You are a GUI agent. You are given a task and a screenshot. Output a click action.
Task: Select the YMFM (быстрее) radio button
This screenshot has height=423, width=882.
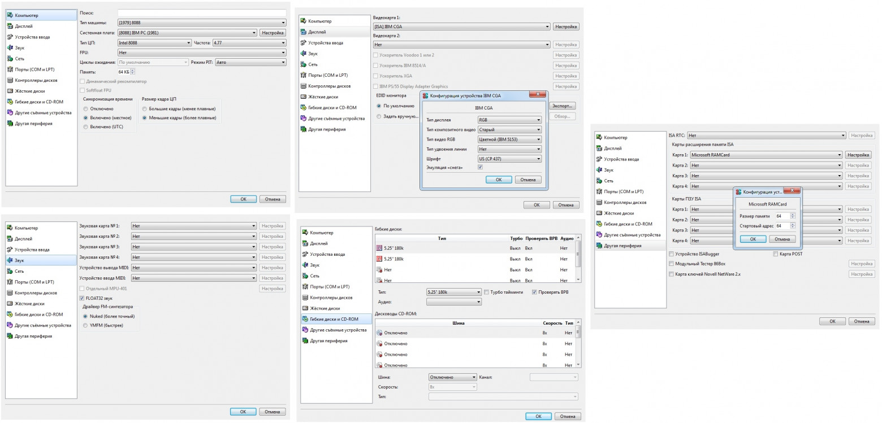point(85,325)
